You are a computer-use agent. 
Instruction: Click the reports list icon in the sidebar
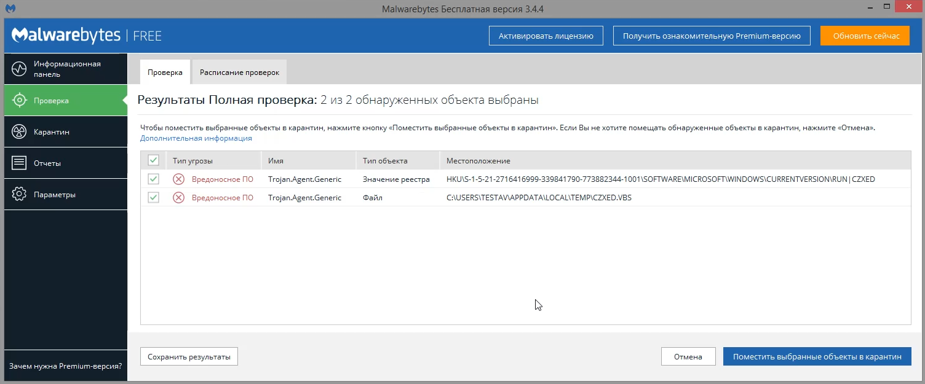pyautogui.click(x=19, y=163)
